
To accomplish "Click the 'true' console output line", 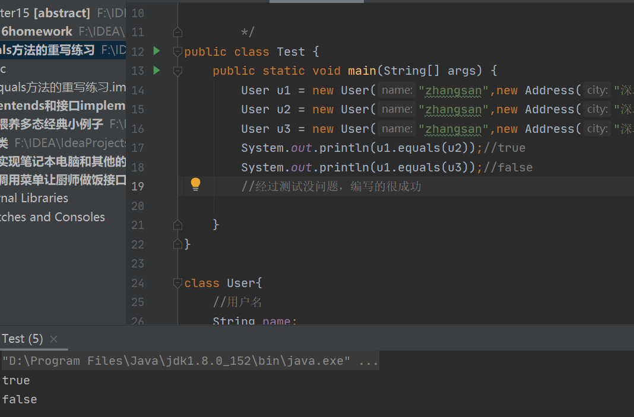I will click(x=16, y=380).
